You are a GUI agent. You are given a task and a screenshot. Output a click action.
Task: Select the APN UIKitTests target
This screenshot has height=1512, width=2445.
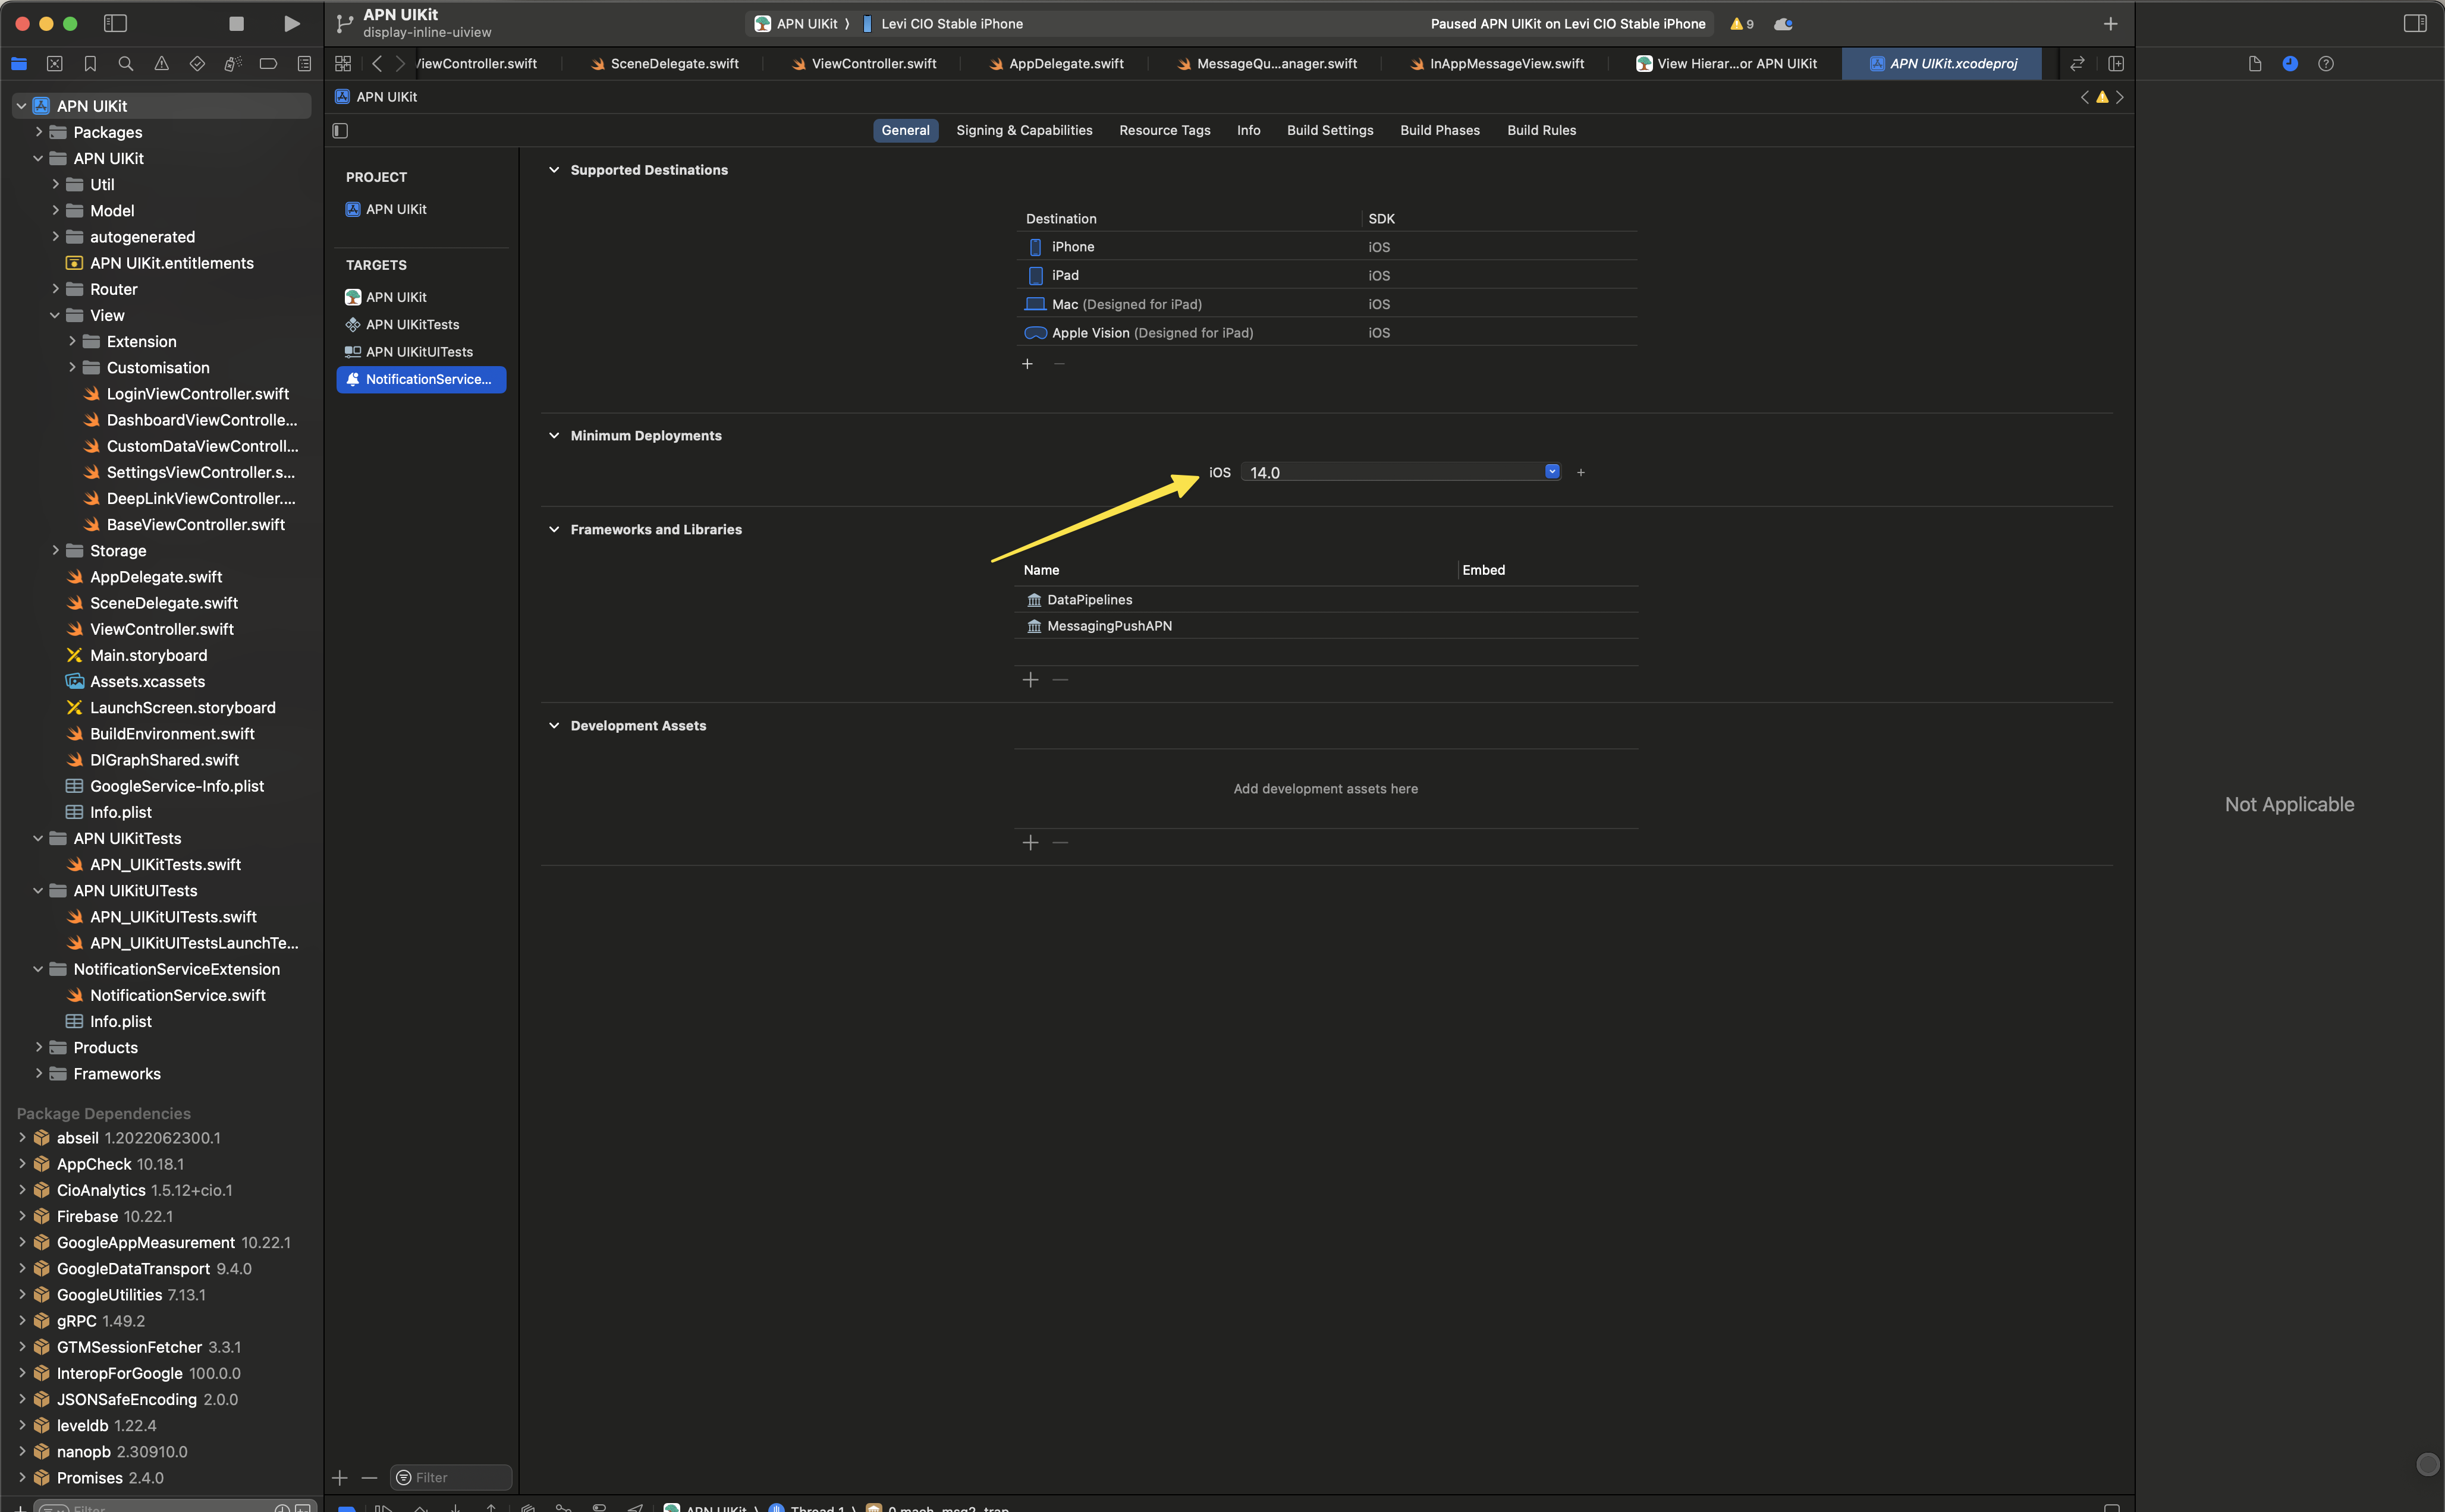tap(412, 324)
